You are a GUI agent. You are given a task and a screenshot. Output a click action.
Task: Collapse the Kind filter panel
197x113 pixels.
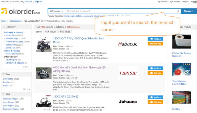4,94
